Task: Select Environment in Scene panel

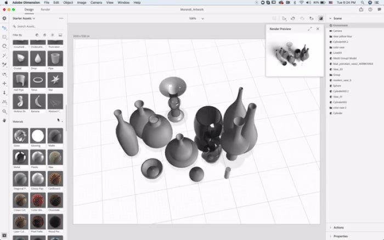Action: click(x=355, y=25)
